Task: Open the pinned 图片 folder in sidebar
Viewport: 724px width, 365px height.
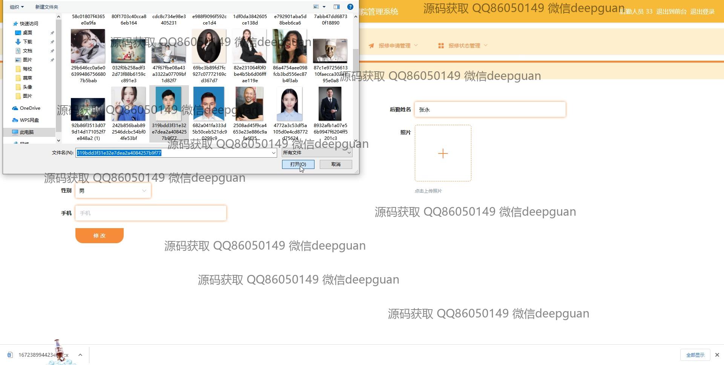Action: (x=28, y=60)
